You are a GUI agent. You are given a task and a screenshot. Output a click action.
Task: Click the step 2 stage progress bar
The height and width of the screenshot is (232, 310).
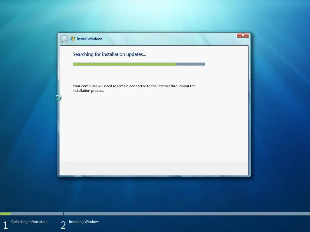[186, 214]
